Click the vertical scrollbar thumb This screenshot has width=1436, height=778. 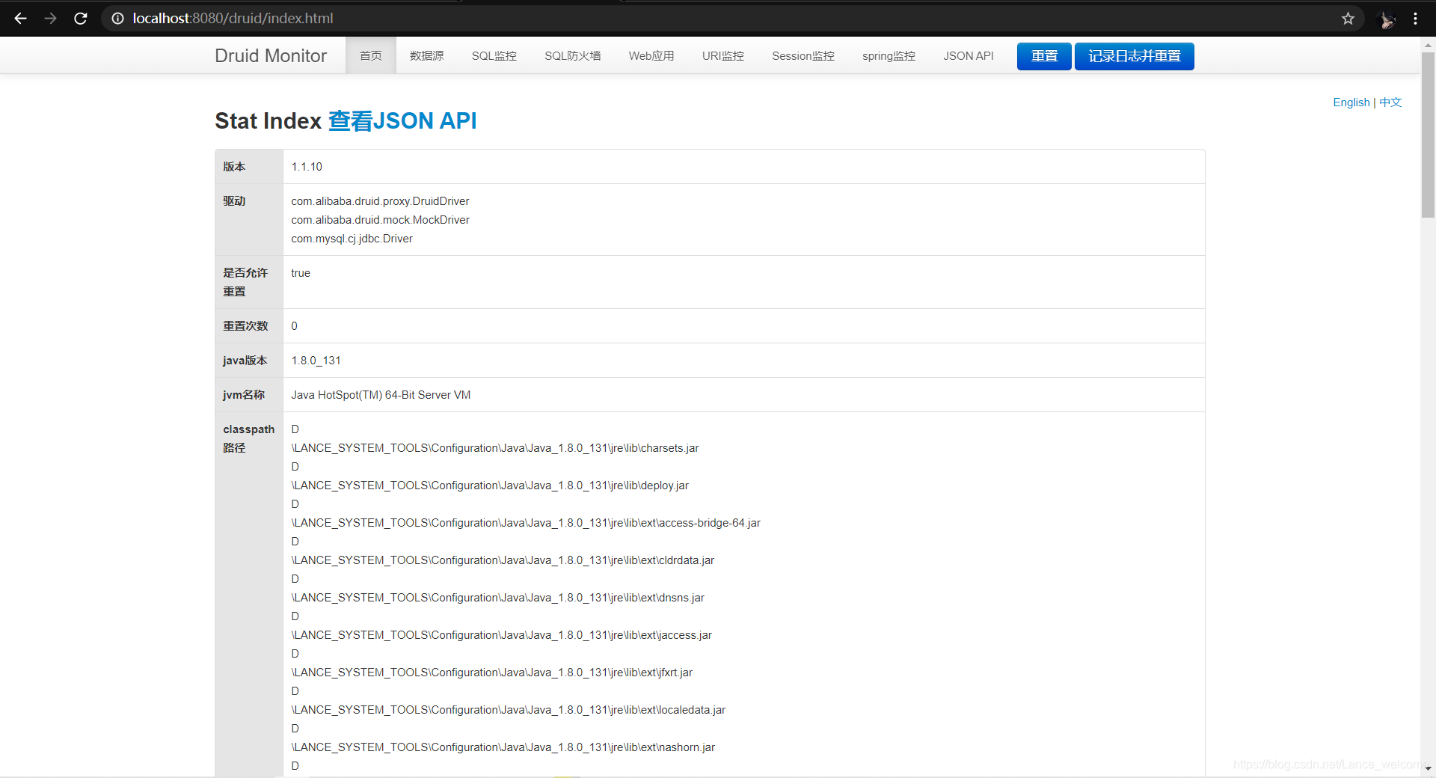(1428, 135)
